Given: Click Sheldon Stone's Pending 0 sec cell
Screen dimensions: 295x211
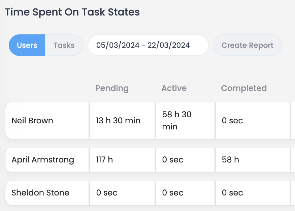Looking at the screenshot, I should (x=107, y=193).
